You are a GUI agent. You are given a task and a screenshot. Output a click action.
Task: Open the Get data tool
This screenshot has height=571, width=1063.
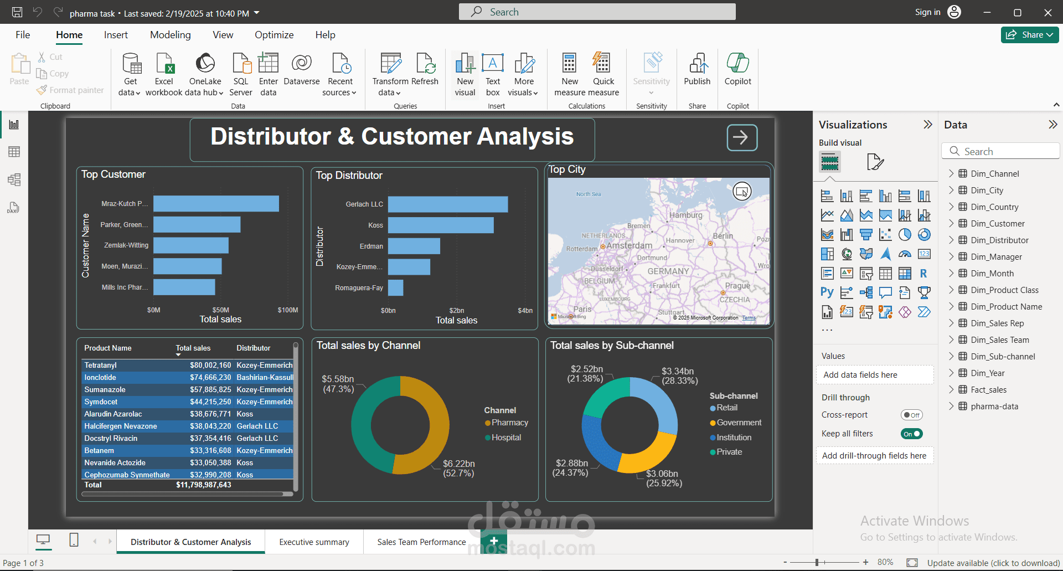130,75
